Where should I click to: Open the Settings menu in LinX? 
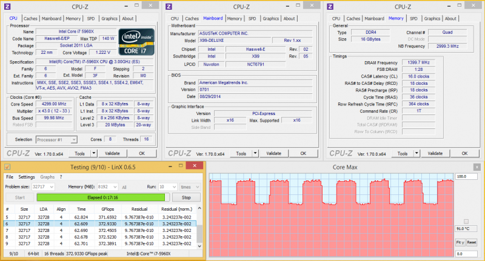click(27, 177)
